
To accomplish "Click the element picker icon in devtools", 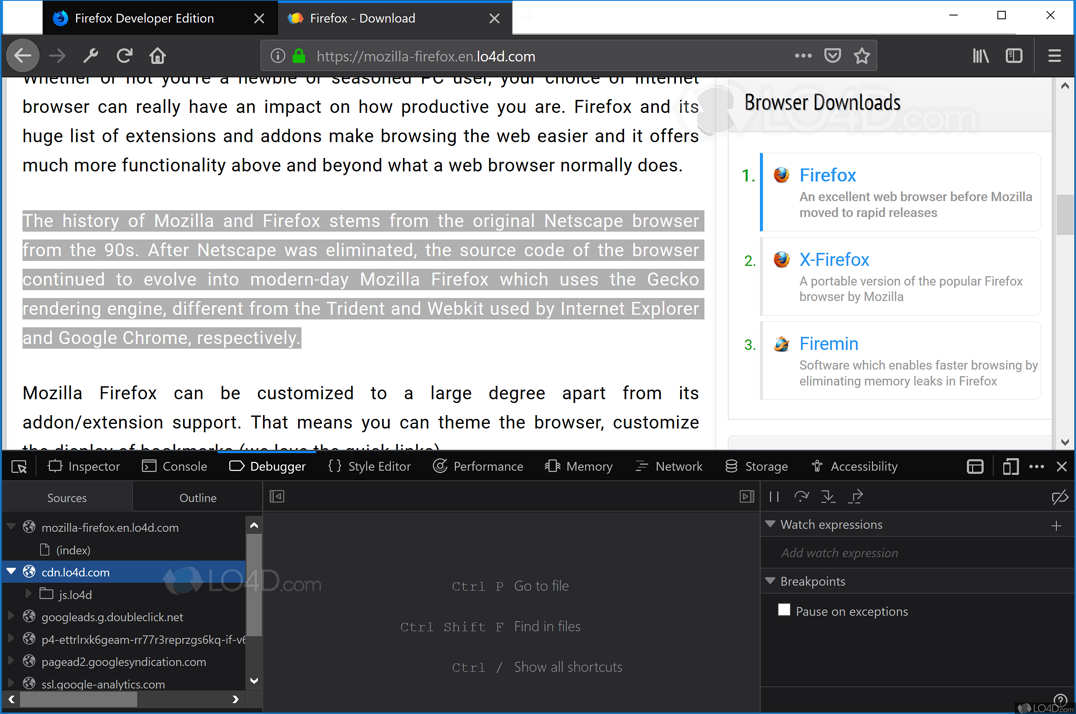I will pyautogui.click(x=19, y=467).
